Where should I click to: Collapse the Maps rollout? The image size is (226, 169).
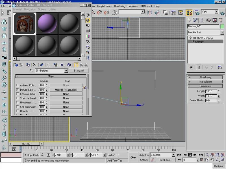[51, 76]
